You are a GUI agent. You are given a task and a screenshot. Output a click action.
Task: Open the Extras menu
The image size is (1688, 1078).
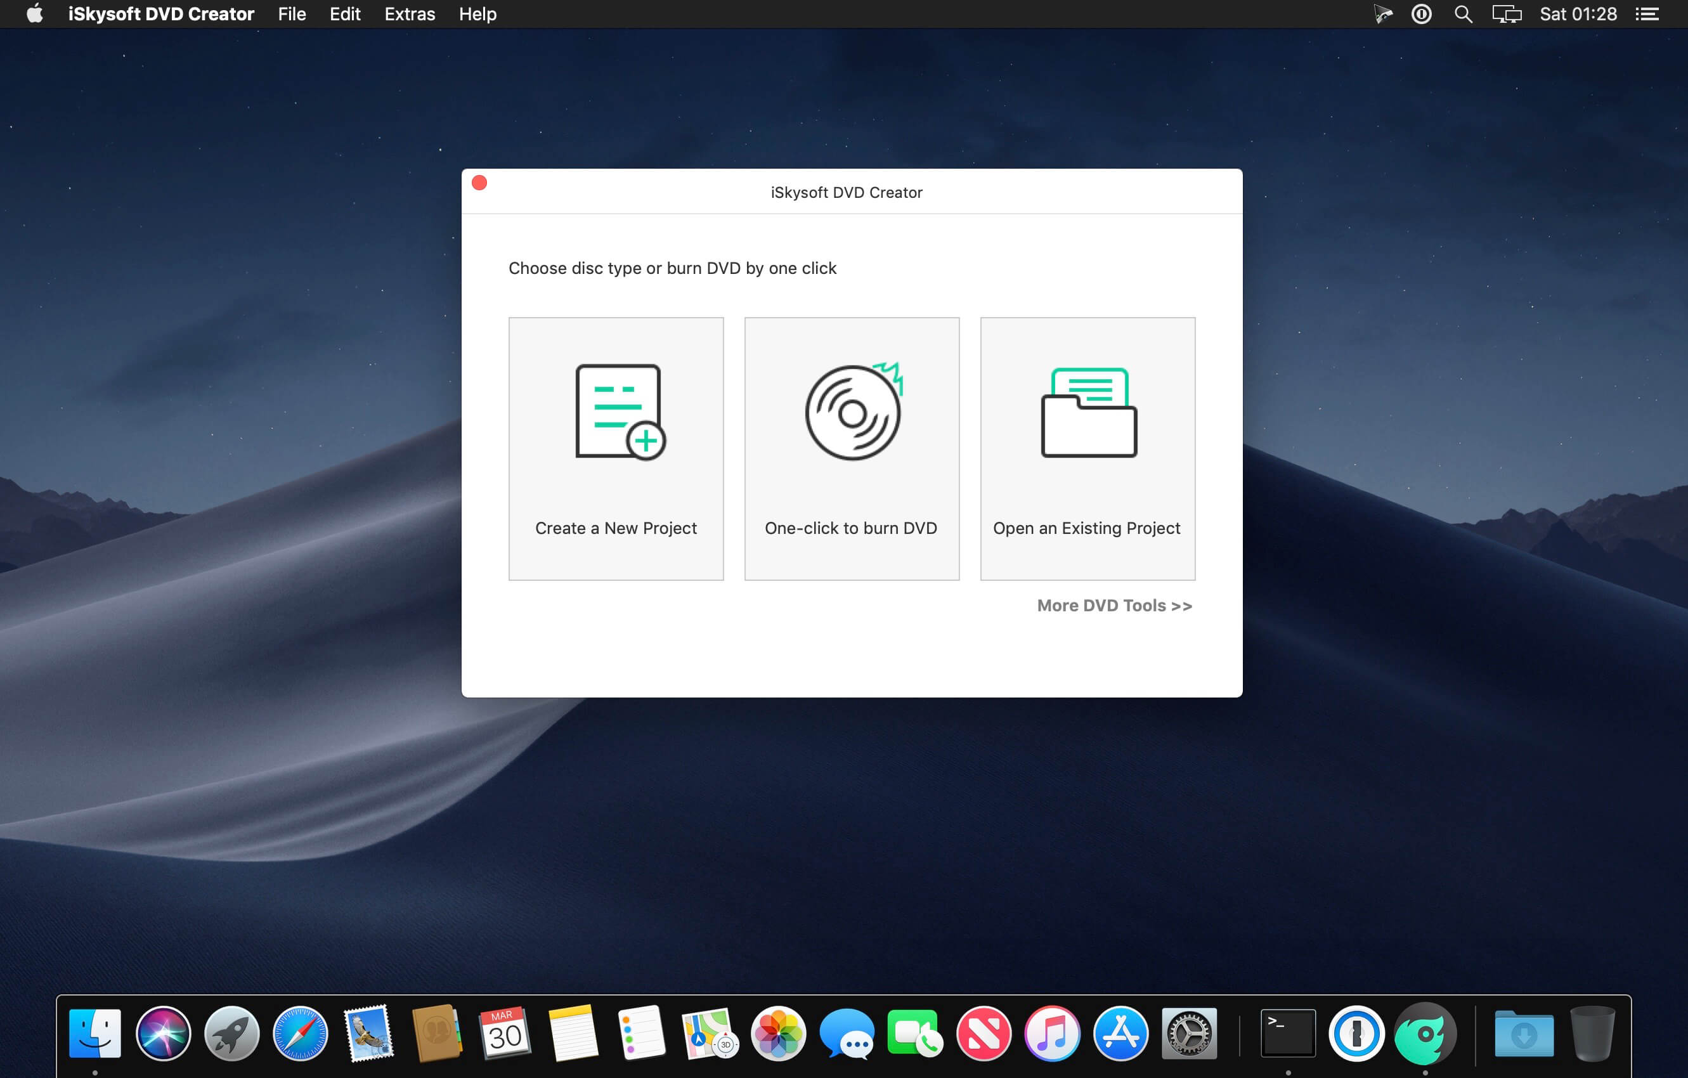pyautogui.click(x=410, y=14)
